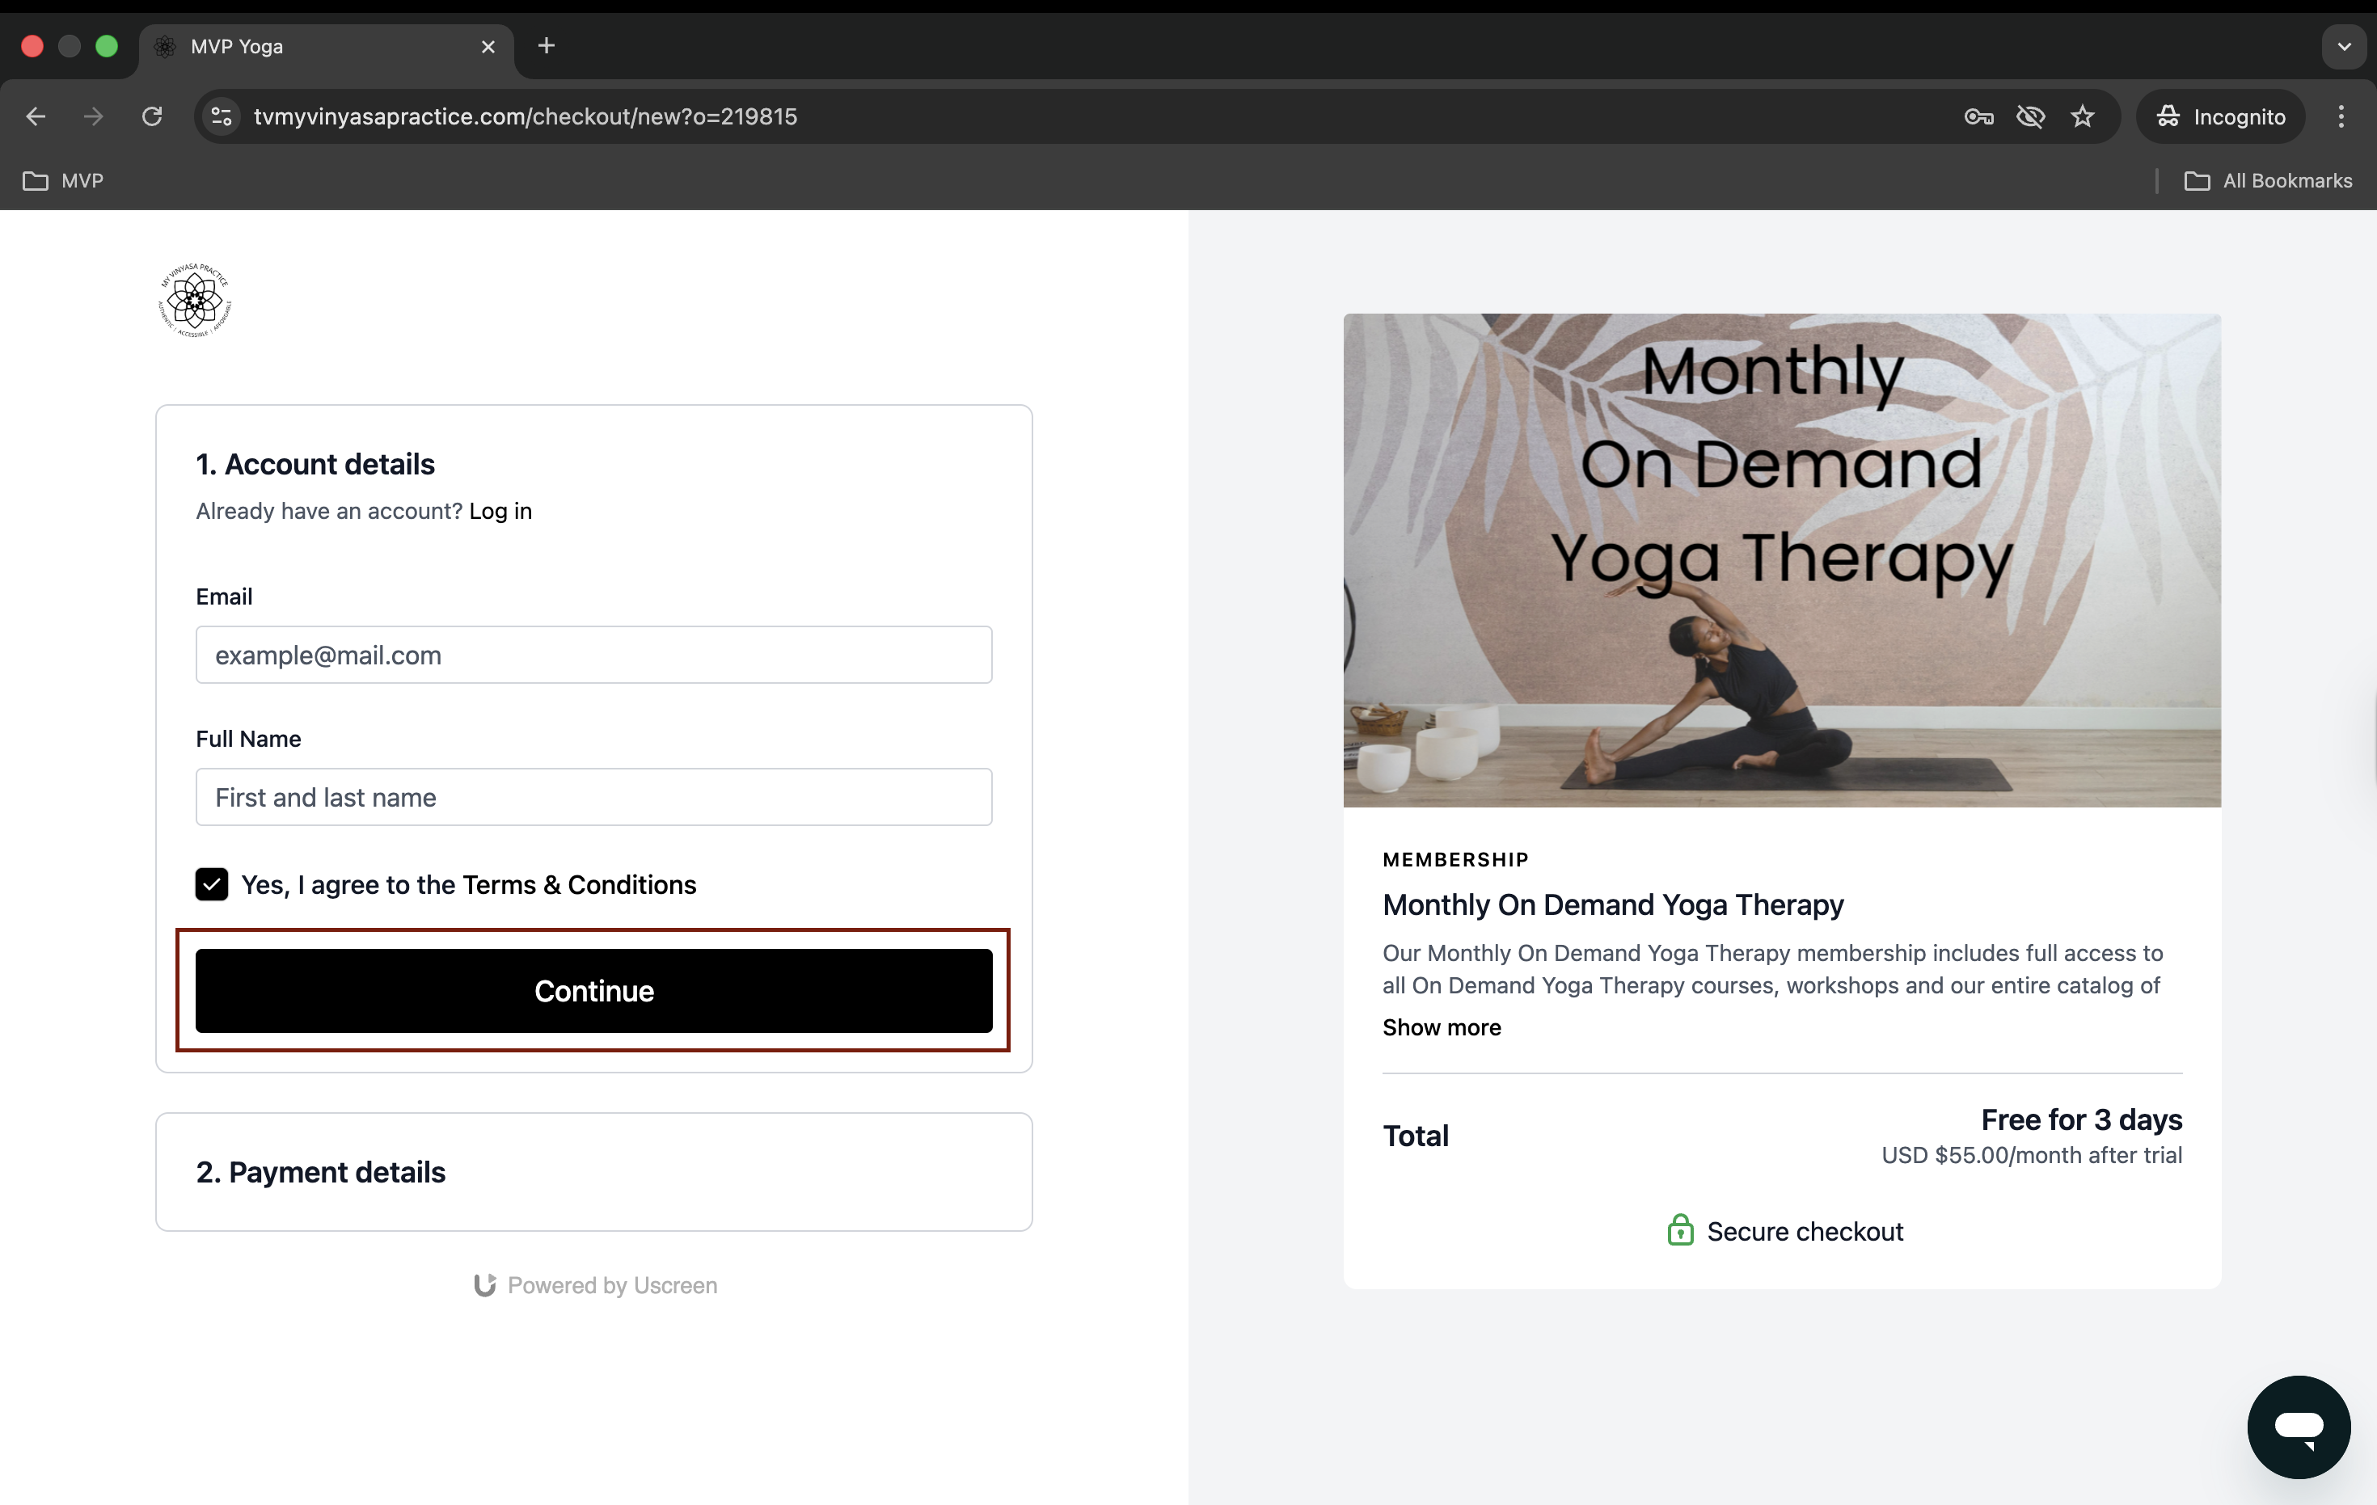Click the tracking protection eye icon
This screenshot has width=2377, height=1505.
coord(2030,116)
